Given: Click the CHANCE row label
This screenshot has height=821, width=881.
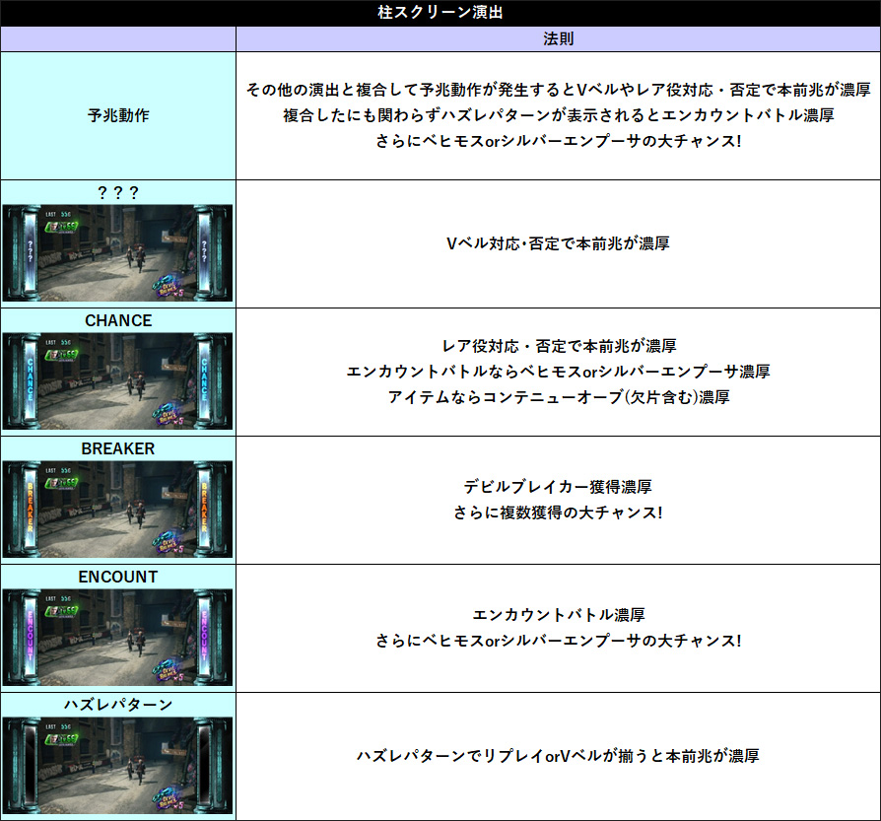Looking at the screenshot, I should click(x=118, y=320).
